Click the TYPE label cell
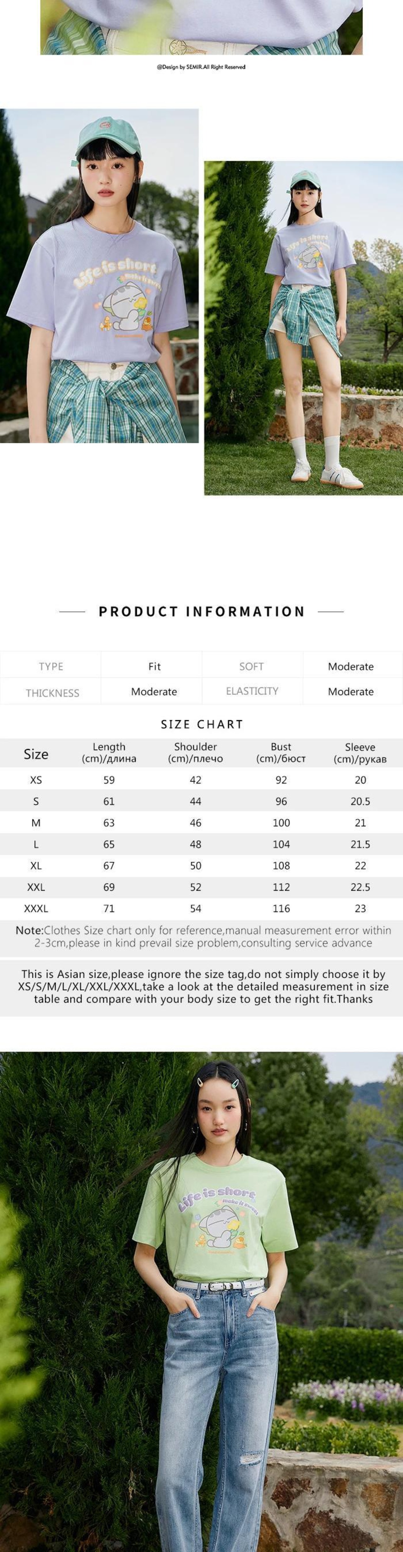The width and height of the screenshot is (403, 1552). pos(50,666)
